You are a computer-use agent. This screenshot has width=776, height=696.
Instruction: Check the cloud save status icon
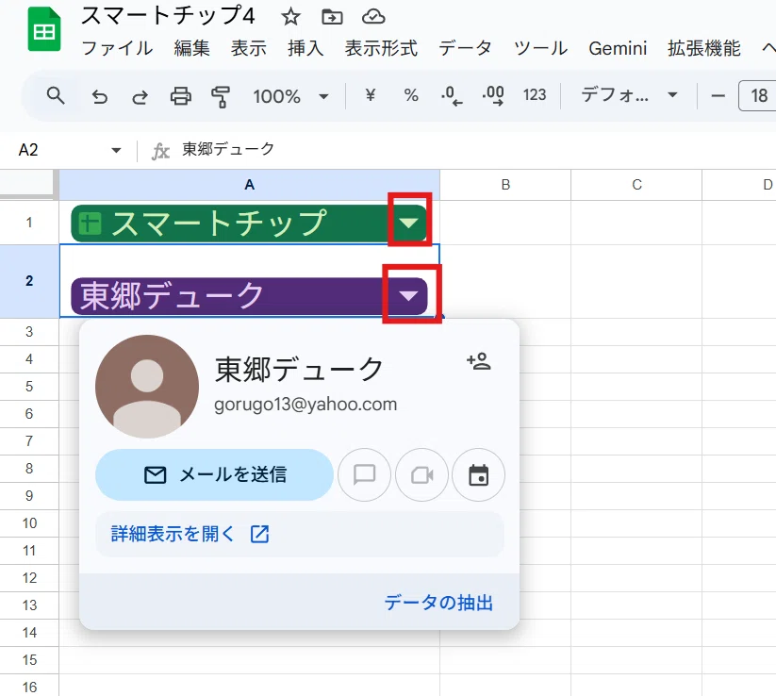pos(373,17)
